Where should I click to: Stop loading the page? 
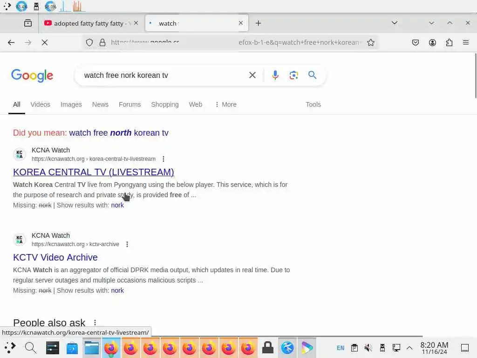click(45, 42)
